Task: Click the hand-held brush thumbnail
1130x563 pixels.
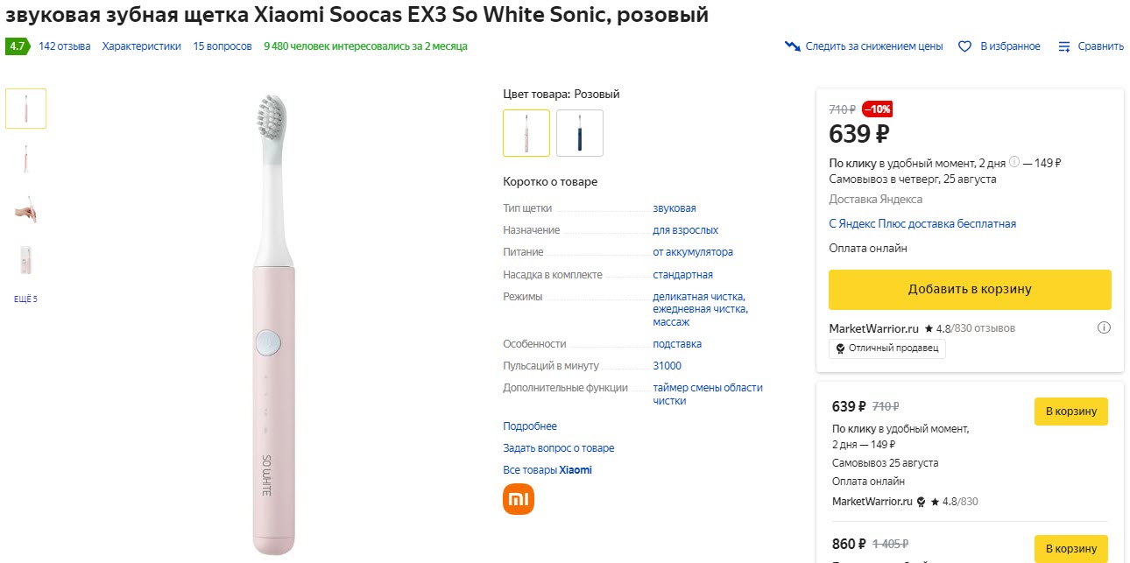Action: tap(25, 209)
